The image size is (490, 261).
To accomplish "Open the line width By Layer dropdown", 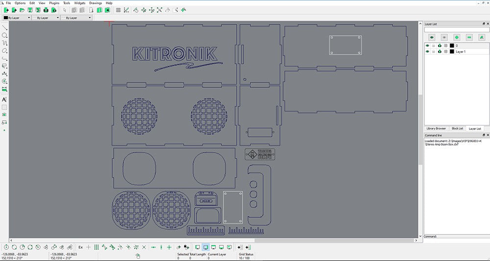I will pos(45,18).
